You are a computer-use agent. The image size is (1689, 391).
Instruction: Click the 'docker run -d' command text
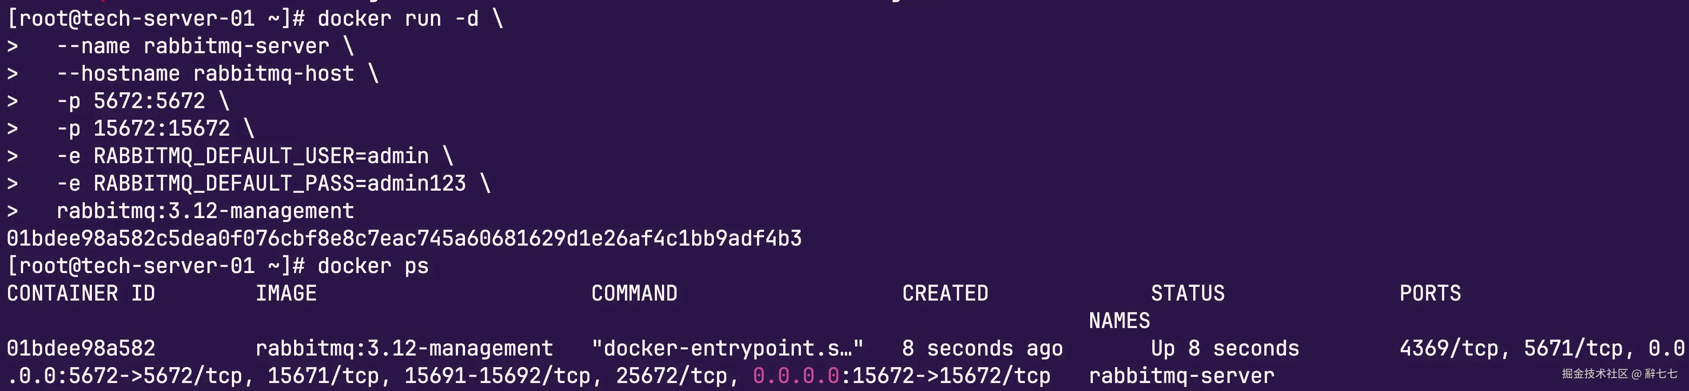pyautogui.click(x=398, y=18)
